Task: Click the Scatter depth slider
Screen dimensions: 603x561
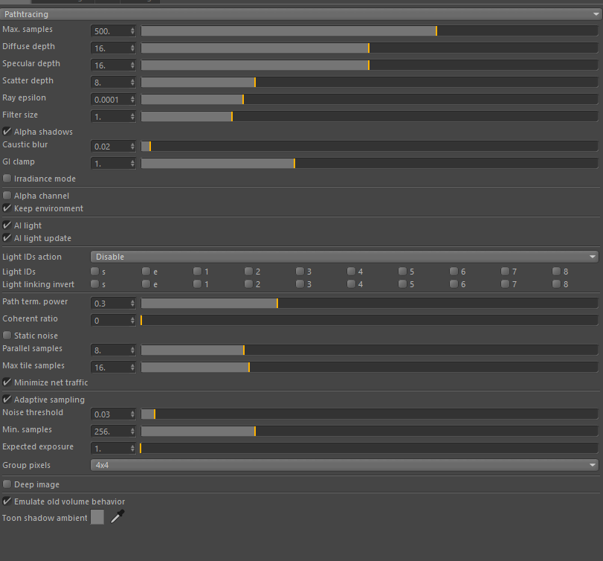Action: 370,82
